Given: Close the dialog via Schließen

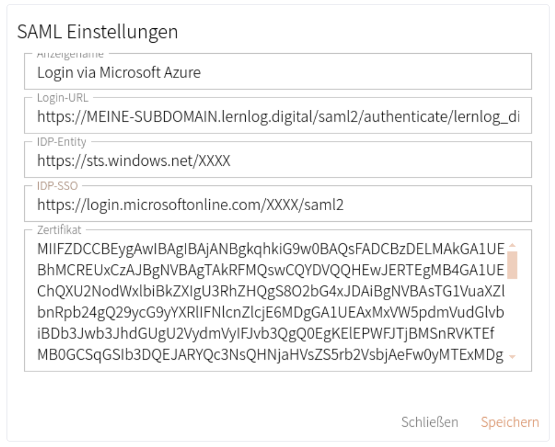Looking at the screenshot, I should pos(430,422).
